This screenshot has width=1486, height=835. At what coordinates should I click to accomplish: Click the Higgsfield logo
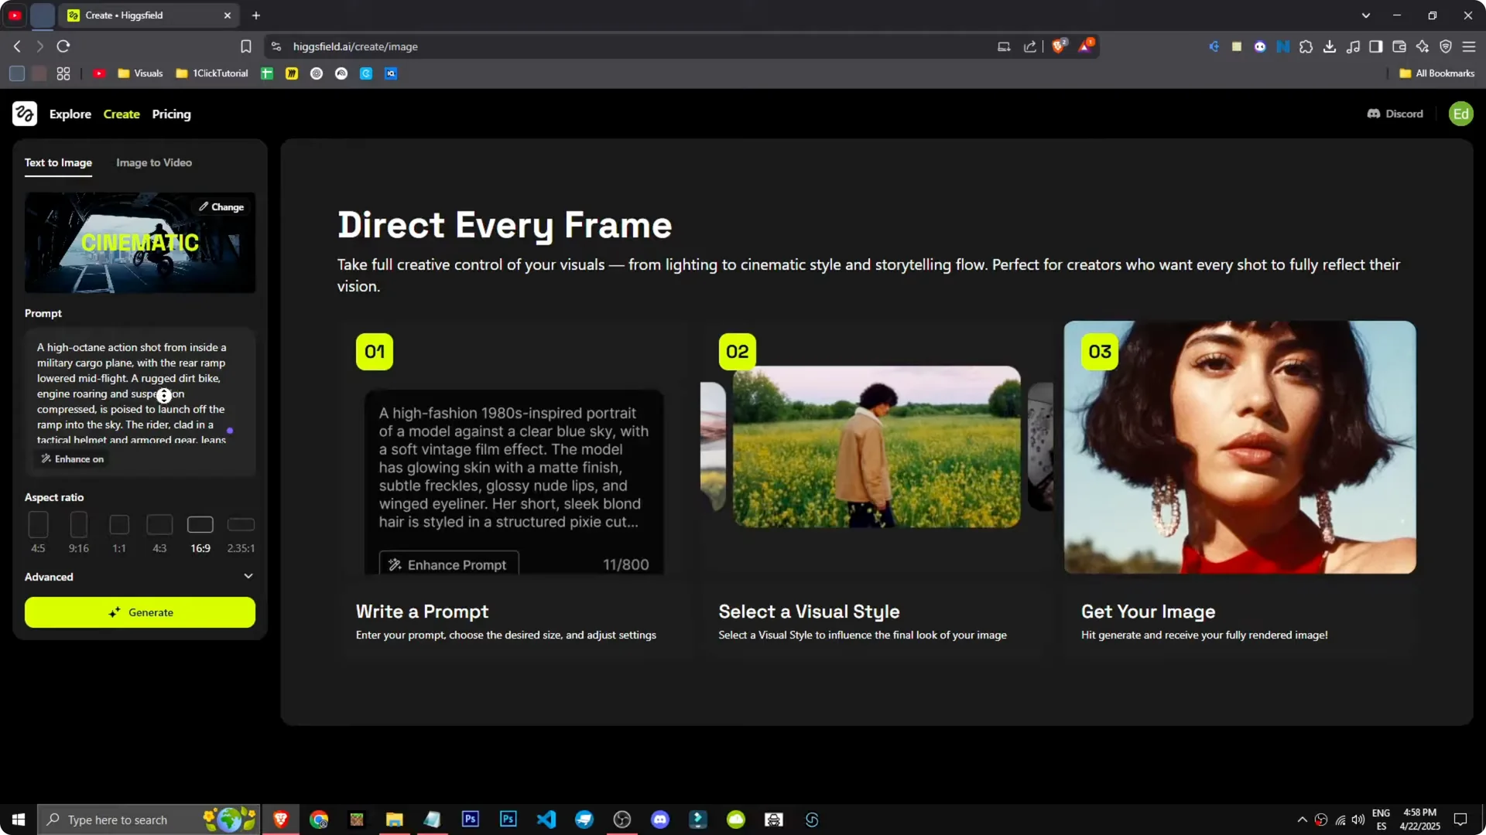point(24,114)
